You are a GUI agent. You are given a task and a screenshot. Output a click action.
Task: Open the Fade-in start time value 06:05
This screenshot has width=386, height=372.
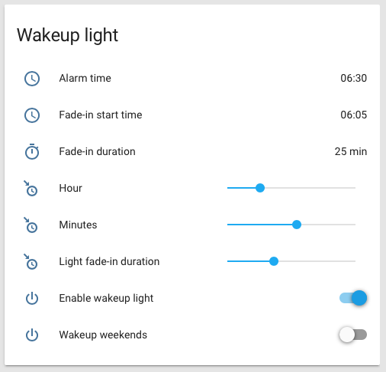coord(353,115)
